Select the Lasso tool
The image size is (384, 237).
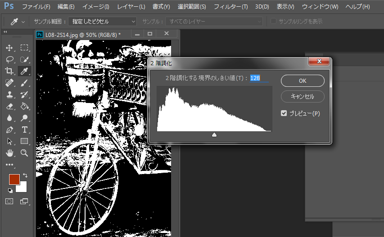coord(9,59)
